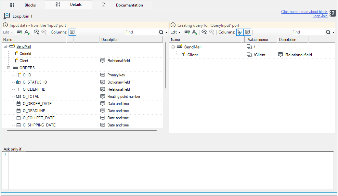Open search options arrow in Input data panel
Image resolution: width=338 pixels, height=196 pixels.
166,33
